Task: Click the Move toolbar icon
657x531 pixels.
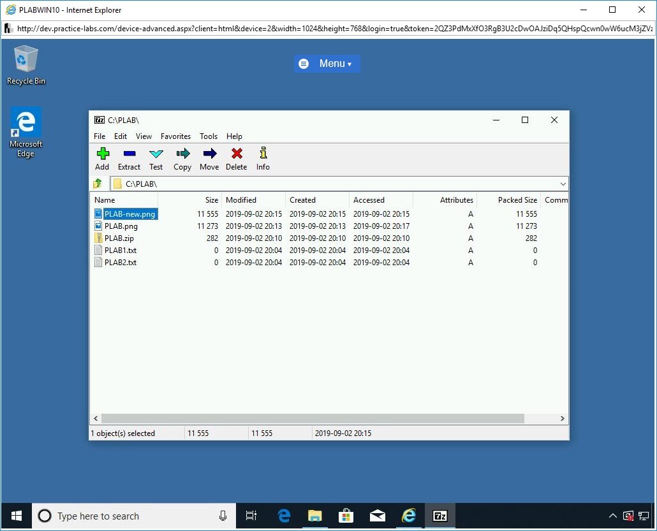Action: click(x=209, y=158)
